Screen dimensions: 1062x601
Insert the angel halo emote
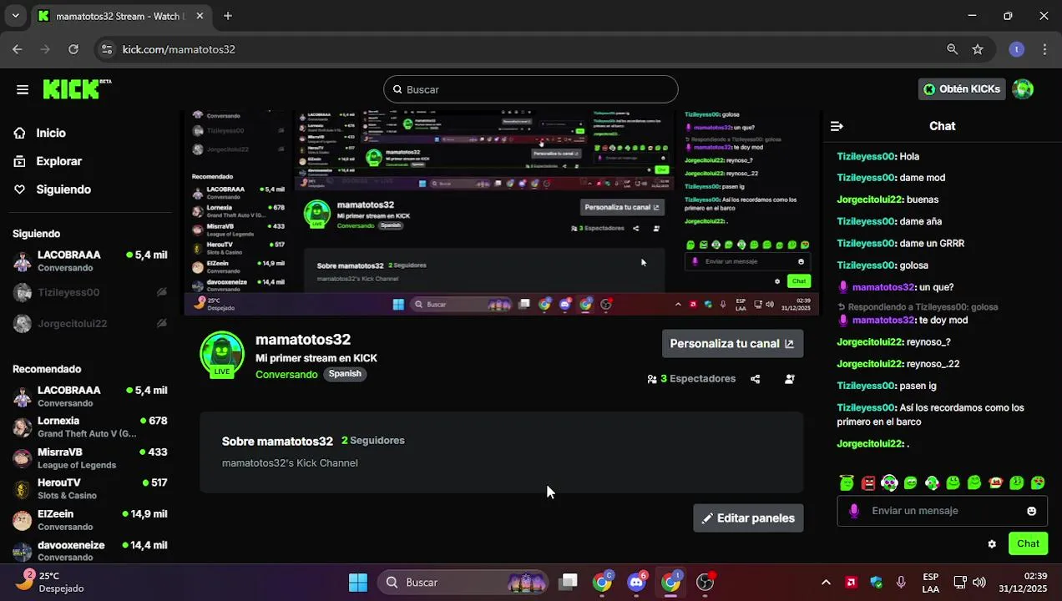tap(847, 482)
